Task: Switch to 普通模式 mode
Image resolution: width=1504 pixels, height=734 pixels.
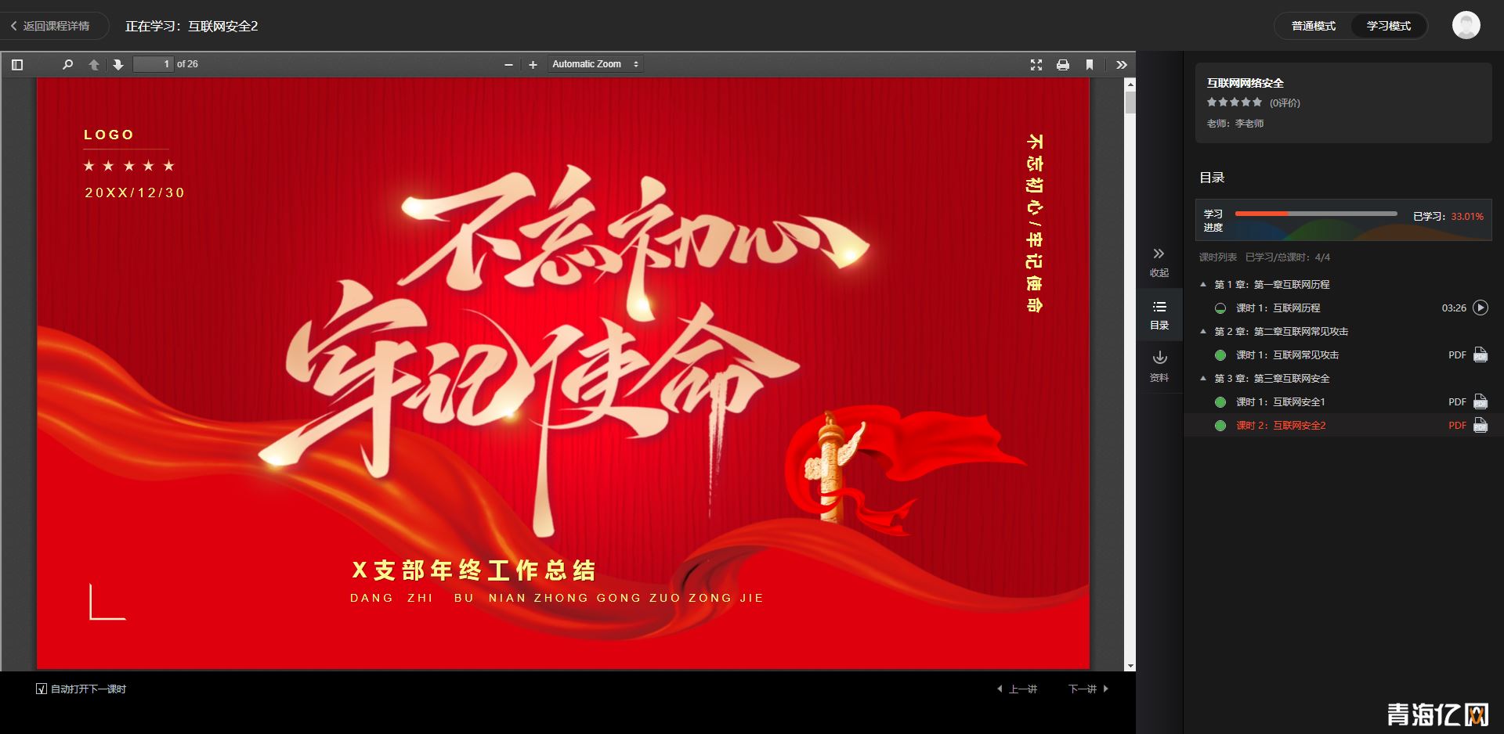Action: tap(1312, 25)
